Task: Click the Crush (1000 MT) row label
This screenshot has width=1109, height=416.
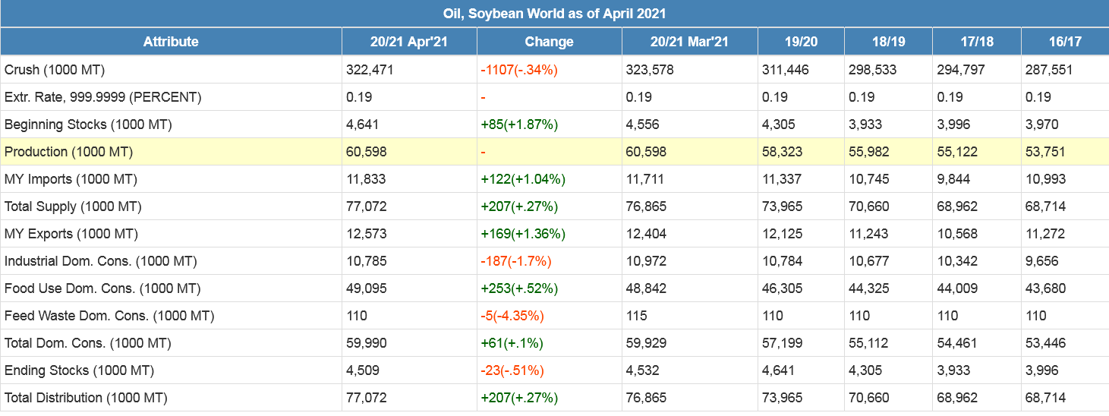Action: click(x=55, y=70)
